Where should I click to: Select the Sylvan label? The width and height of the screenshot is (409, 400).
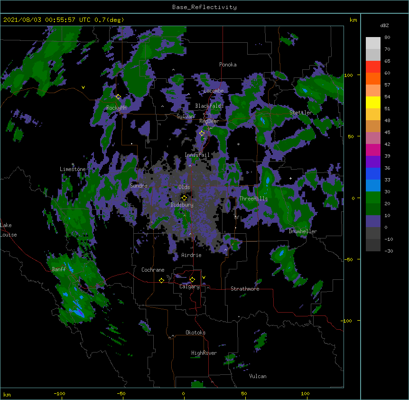point(185,116)
